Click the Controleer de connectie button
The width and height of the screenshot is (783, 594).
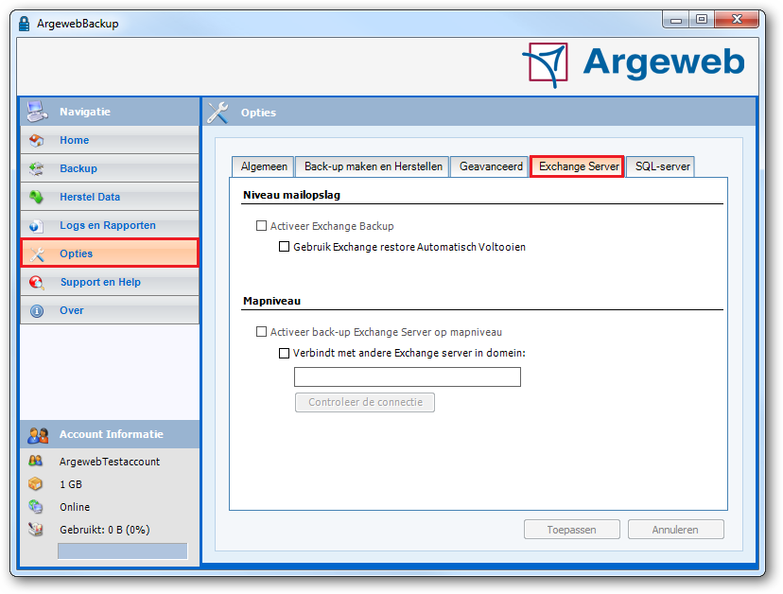pyautogui.click(x=364, y=402)
